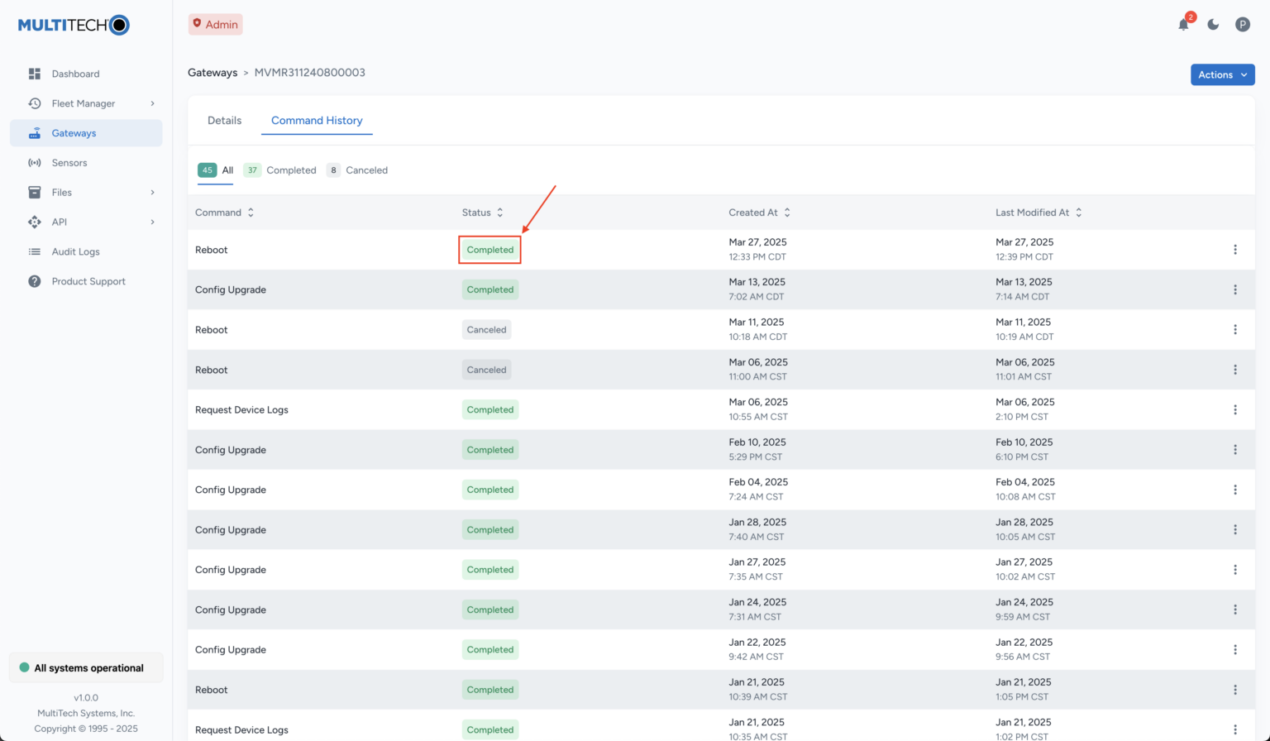Open the row menu for the Mar 13 Config Upgrade
The height and width of the screenshot is (741, 1270).
tap(1234, 289)
